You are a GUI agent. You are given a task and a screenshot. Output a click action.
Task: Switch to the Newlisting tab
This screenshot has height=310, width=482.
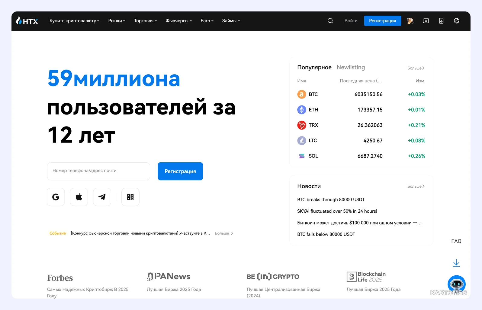pyautogui.click(x=351, y=67)
